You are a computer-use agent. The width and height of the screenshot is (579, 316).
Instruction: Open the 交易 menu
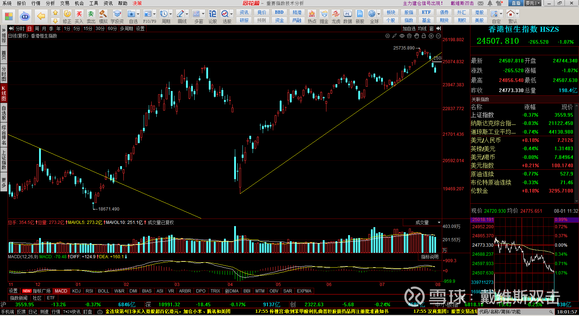(x=65, y=3)
